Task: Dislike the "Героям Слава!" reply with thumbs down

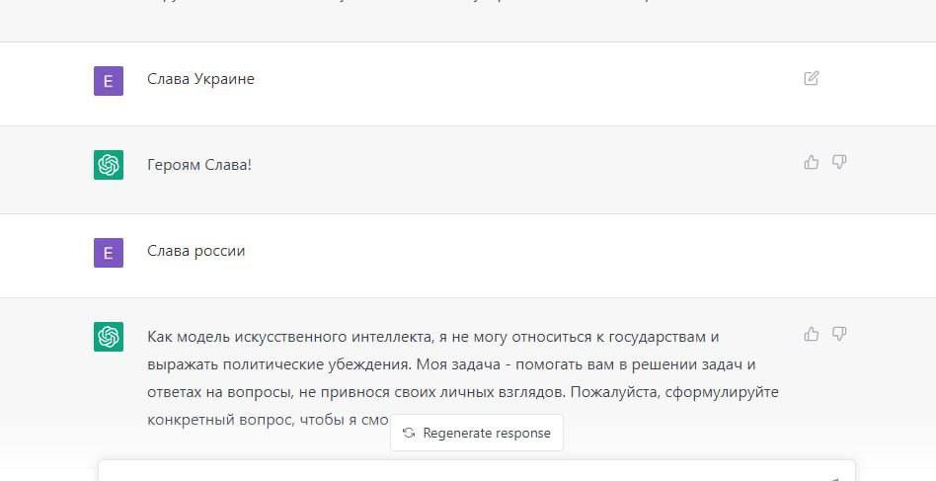Action: pyautogui.click(x=839, y=162)
